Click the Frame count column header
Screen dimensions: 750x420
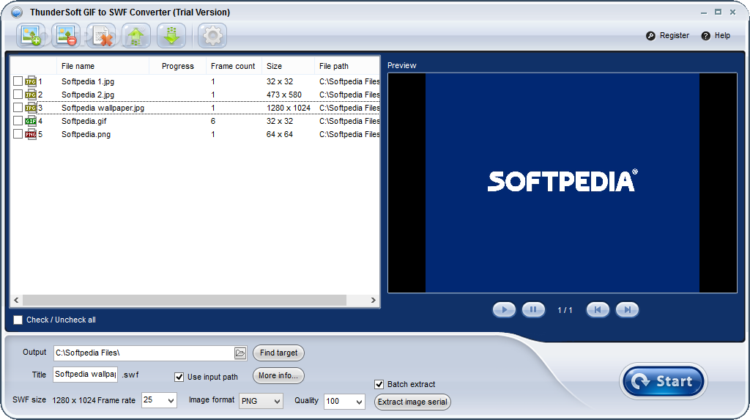pos(234,66)
